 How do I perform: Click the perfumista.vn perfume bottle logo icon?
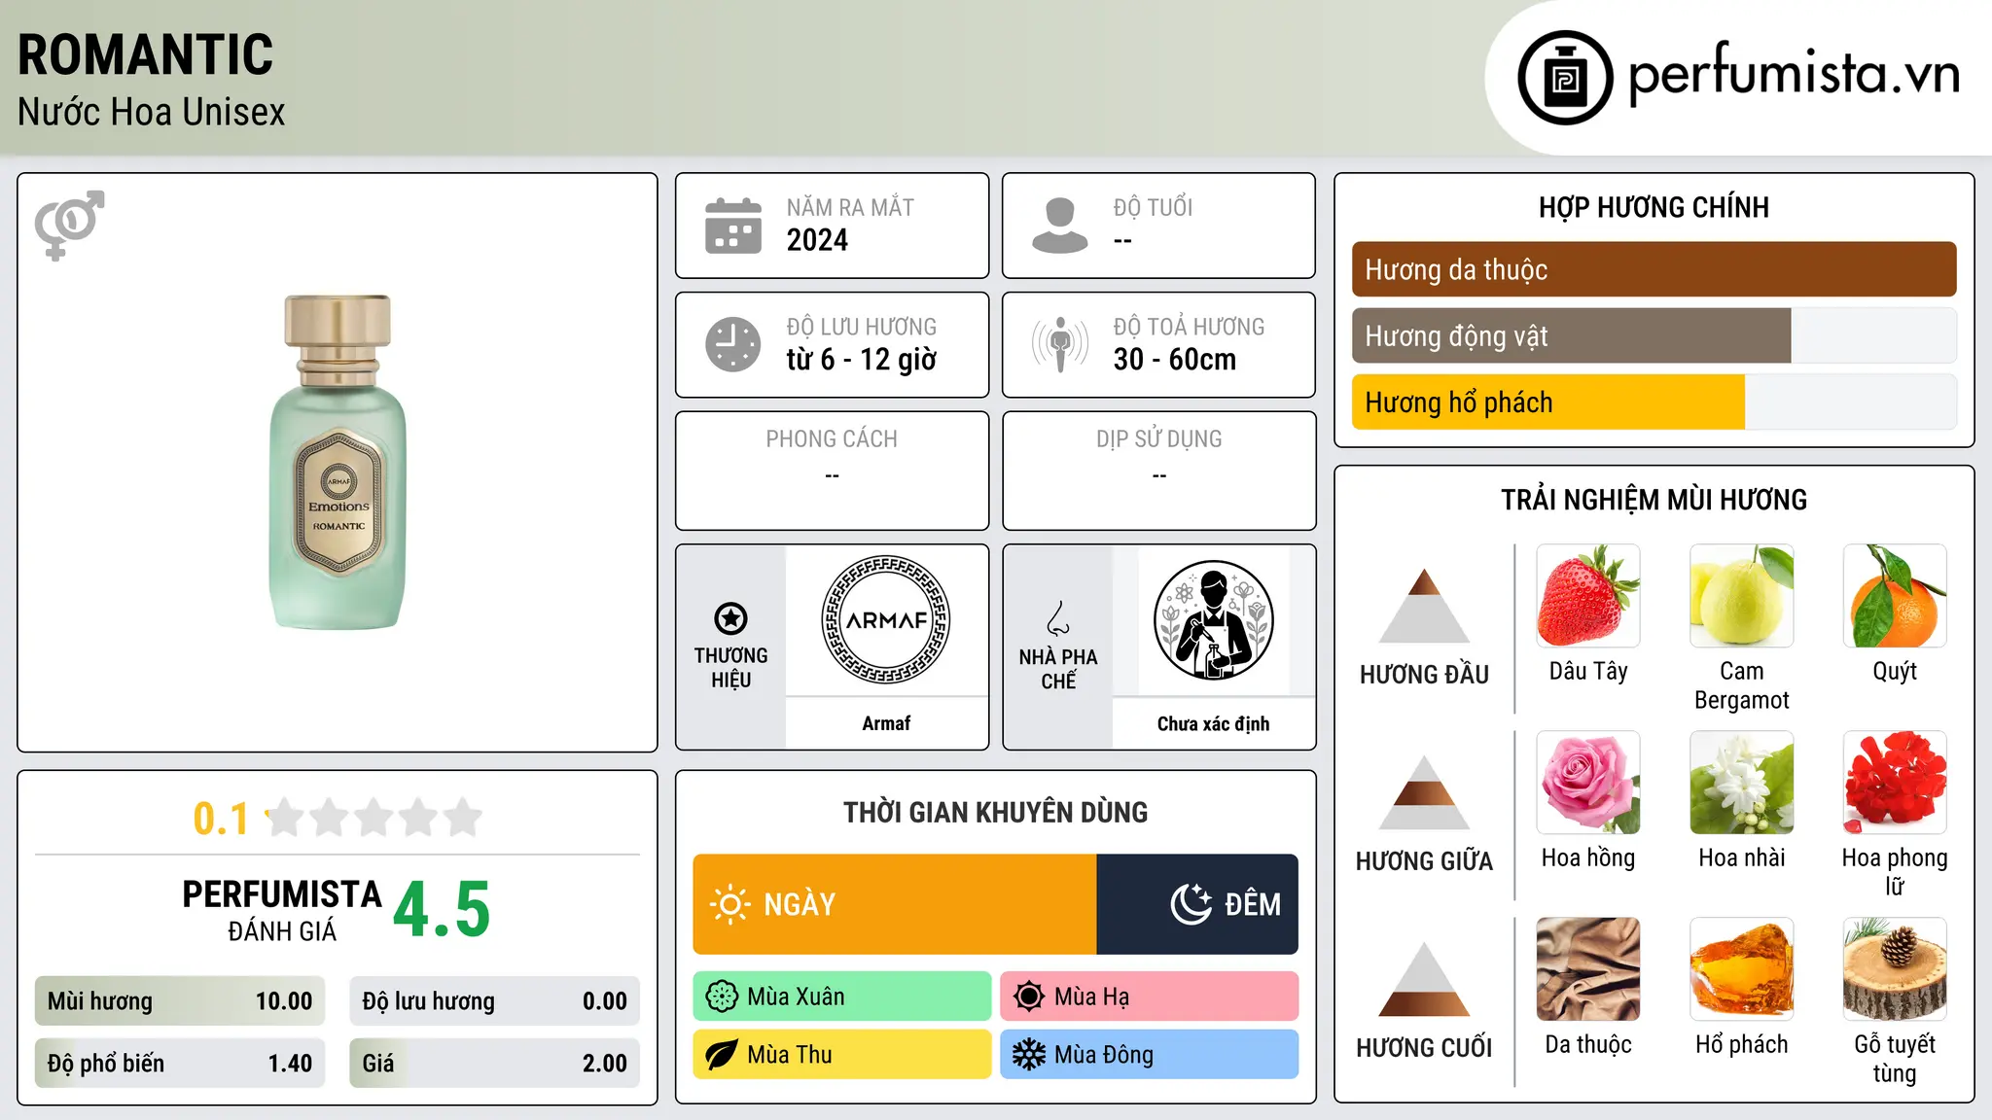1565,78
